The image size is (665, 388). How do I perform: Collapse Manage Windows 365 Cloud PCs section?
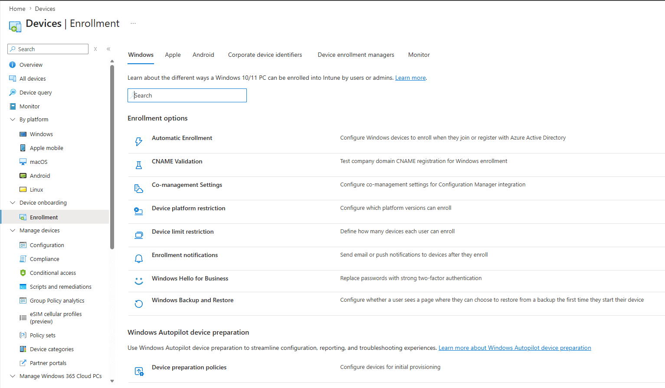click(x=13, y=376)
